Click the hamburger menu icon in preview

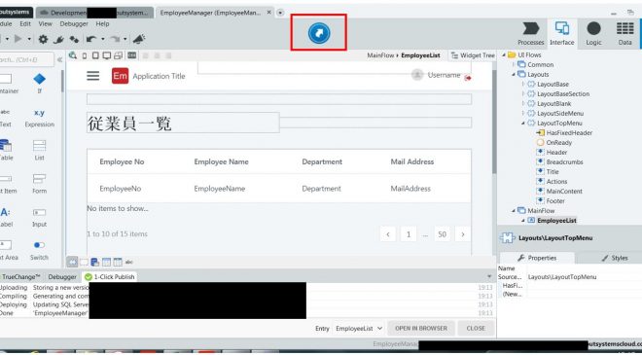(x=93, y=76)
